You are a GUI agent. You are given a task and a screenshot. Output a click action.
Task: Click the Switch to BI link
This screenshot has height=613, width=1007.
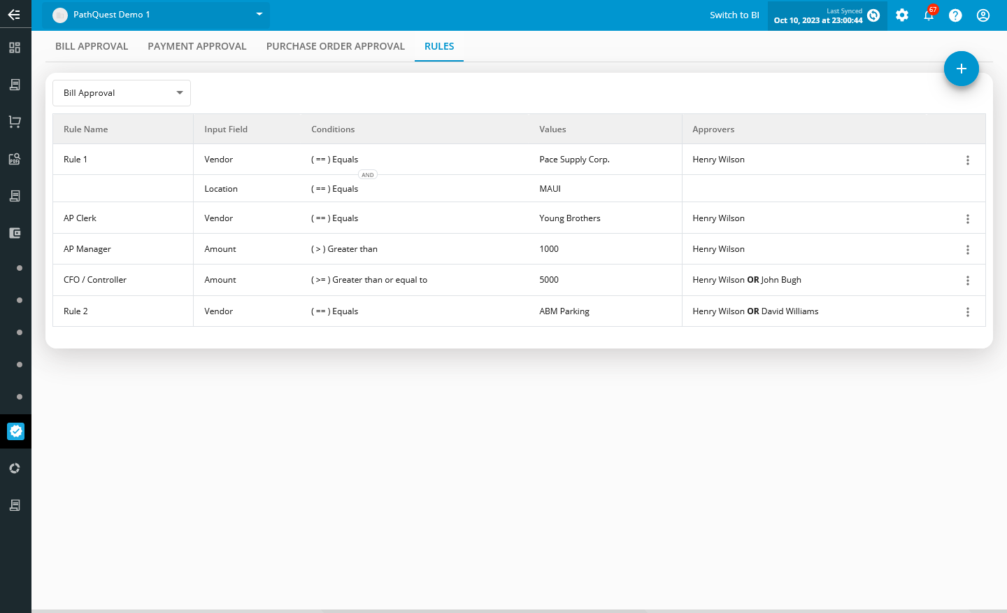pyautogui.click(x=734, y=15)
